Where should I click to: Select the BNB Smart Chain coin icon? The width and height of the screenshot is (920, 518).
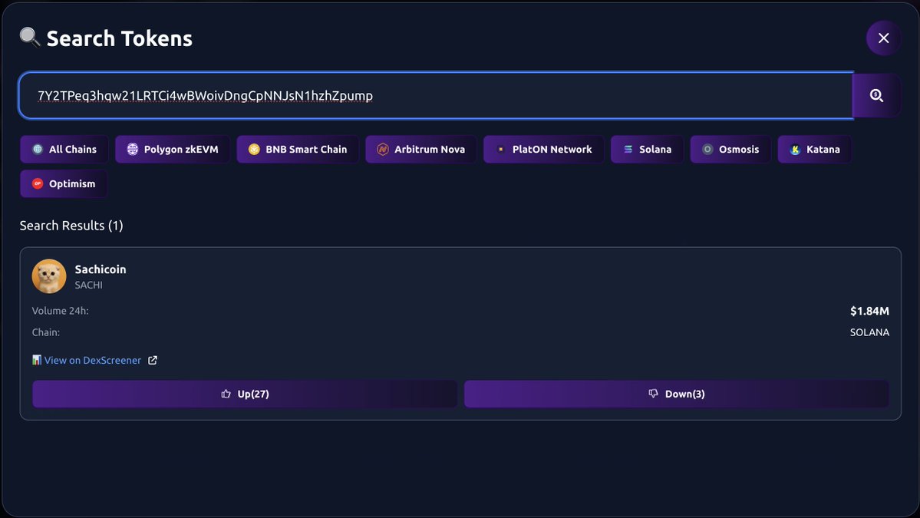(x=252, y=149)
